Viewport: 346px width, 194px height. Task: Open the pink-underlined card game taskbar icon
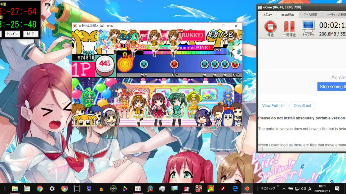click(x=186, y=189)
